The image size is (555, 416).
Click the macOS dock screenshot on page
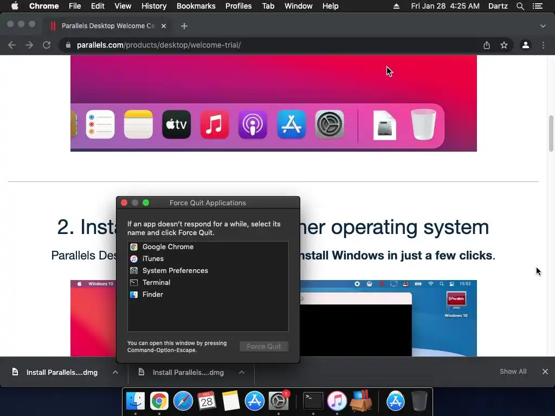[274, 103]
